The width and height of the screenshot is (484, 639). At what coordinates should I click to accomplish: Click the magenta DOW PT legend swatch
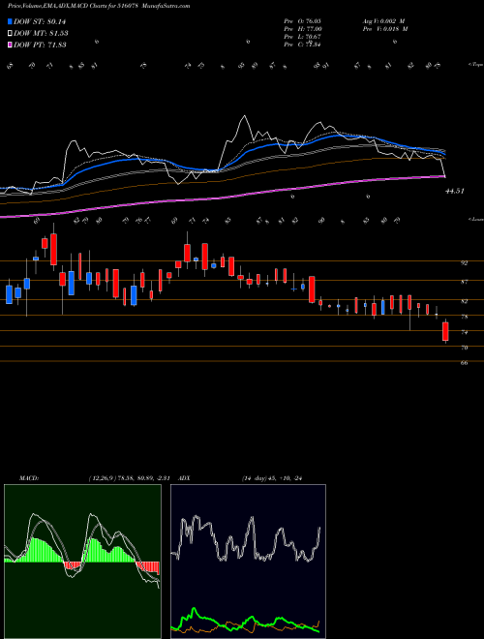[11, 45]
